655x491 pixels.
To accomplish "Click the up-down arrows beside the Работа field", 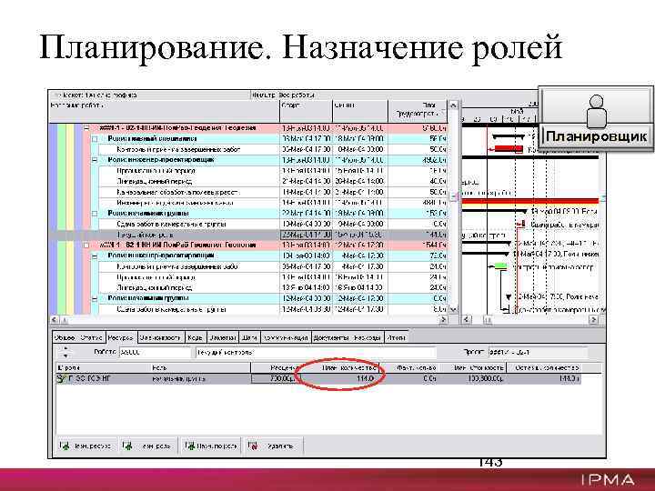I will 65,352.
